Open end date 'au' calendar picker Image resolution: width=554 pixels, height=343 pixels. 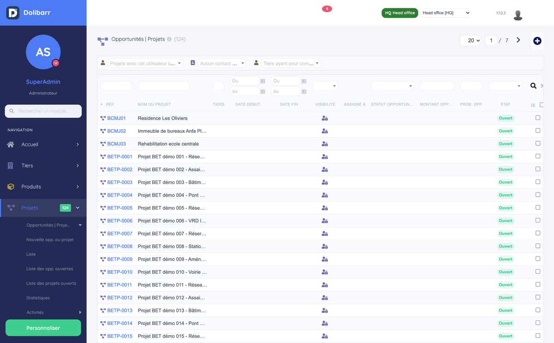tap(304, 91)
